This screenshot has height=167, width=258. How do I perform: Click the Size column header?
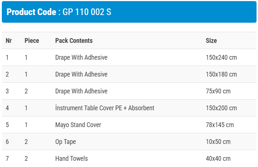(x=211, y=41)
